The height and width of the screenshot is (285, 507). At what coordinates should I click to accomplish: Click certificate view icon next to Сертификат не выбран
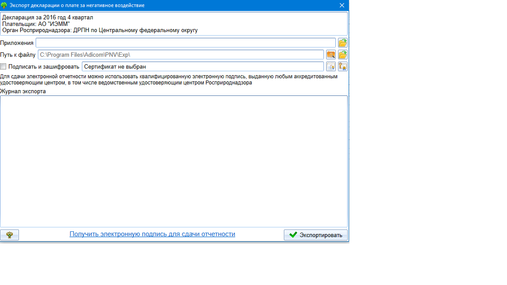[331, 66]
